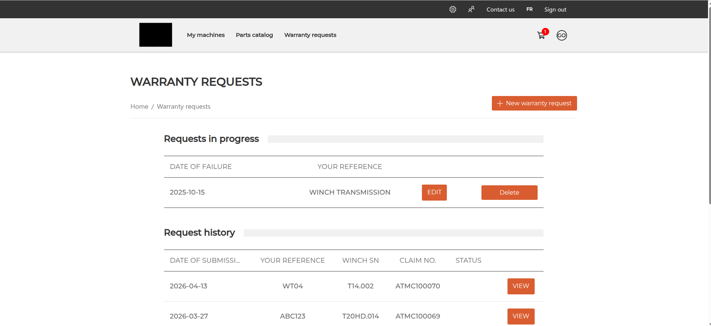The width and height of the screenshot is (711, 326).
Task: Click the Date of Submission column header
Action: point(205,261)
